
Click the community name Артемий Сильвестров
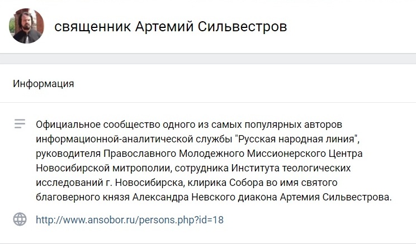[x=211, y=26]
